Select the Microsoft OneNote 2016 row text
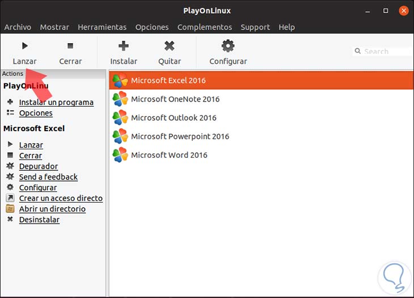 (175, 99)
